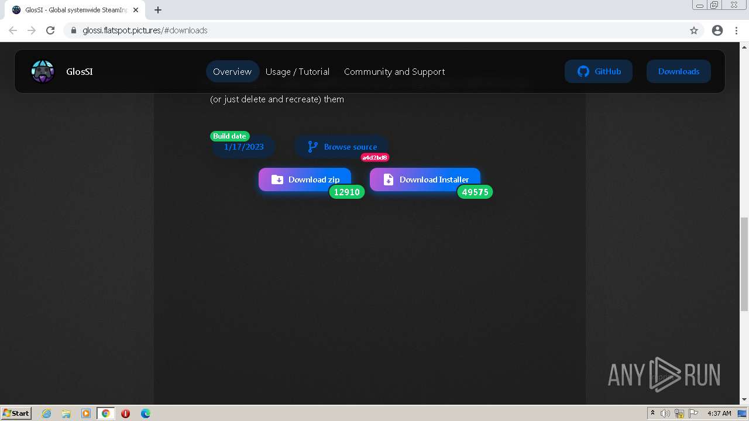Open the Overview nav tab
This screenshot has height=421, width=749.
coord(232,71)
